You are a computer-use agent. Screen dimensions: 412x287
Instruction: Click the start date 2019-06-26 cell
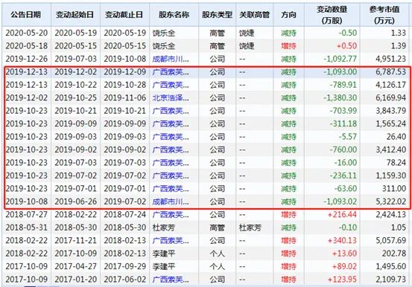tap(76, 201)
